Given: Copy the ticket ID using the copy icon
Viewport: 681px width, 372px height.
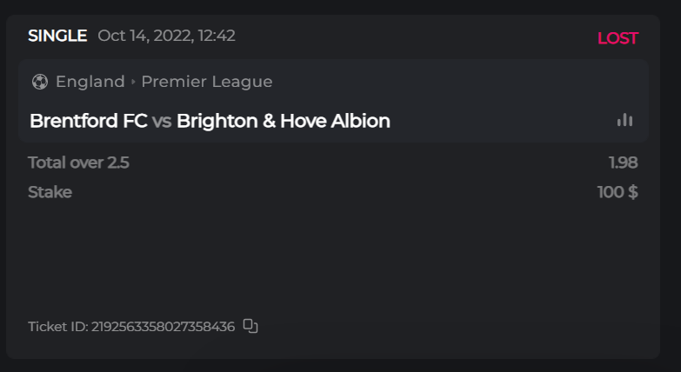Looking at the screenshot, I should 250,326.
